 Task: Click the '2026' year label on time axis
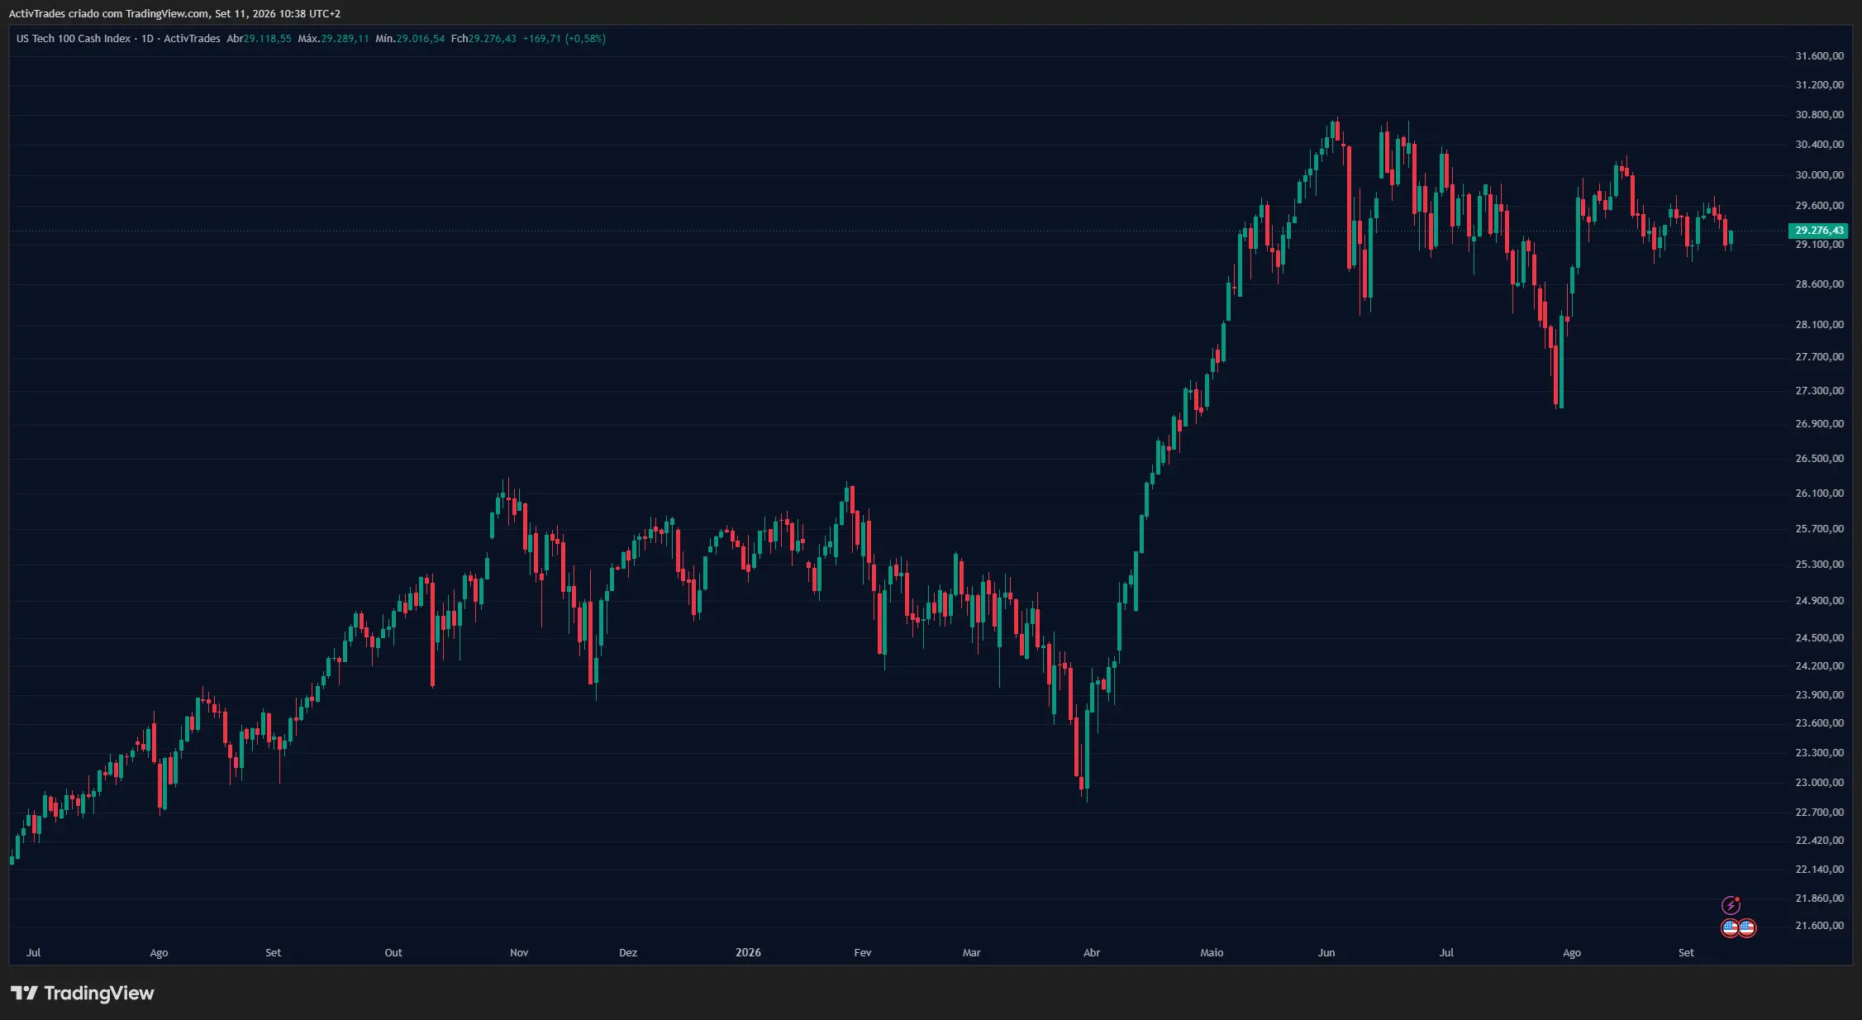[x=748, y=953]
